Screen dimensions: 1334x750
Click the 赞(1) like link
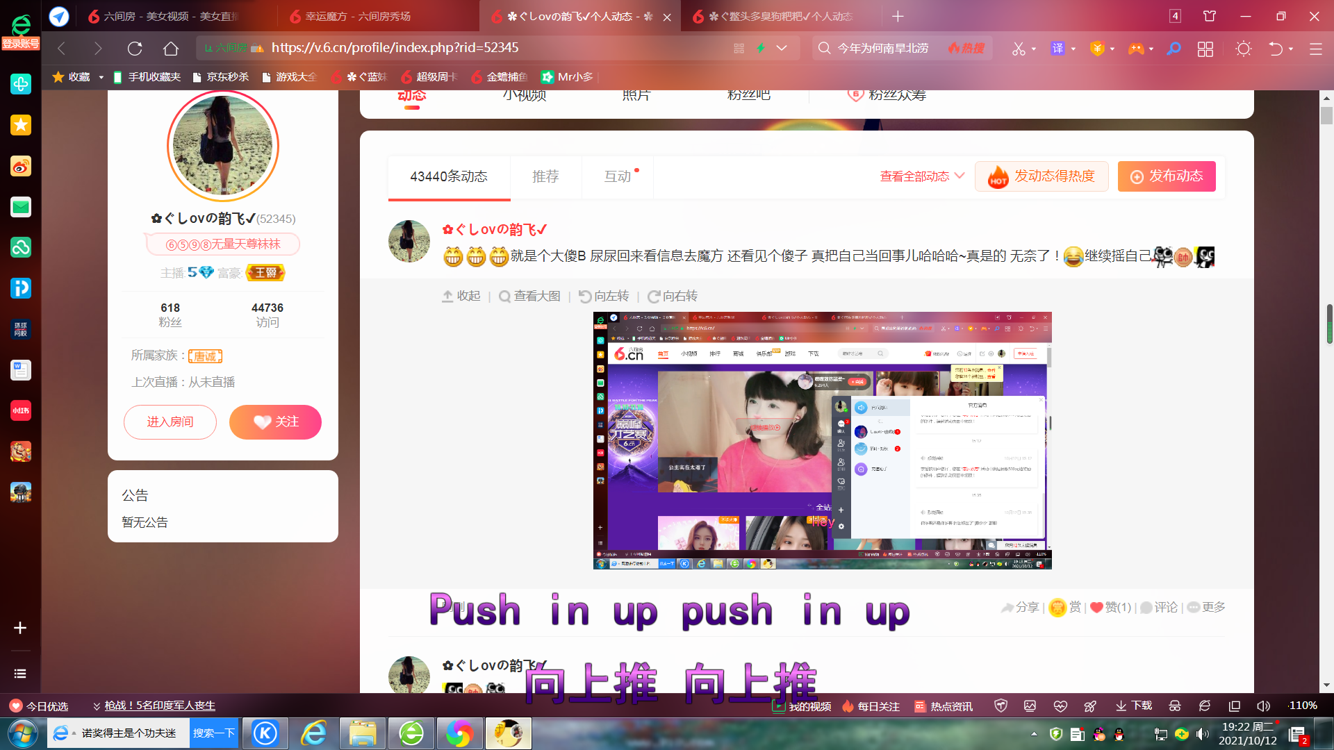click(1110, 607)
